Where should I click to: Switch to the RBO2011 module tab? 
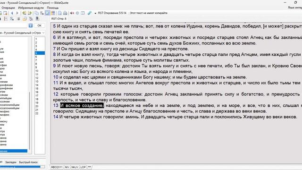point(57,167)
